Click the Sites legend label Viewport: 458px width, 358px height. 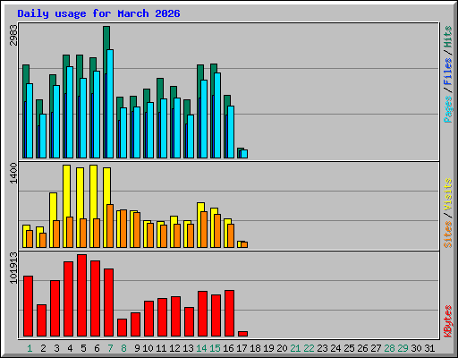point(448,234)
